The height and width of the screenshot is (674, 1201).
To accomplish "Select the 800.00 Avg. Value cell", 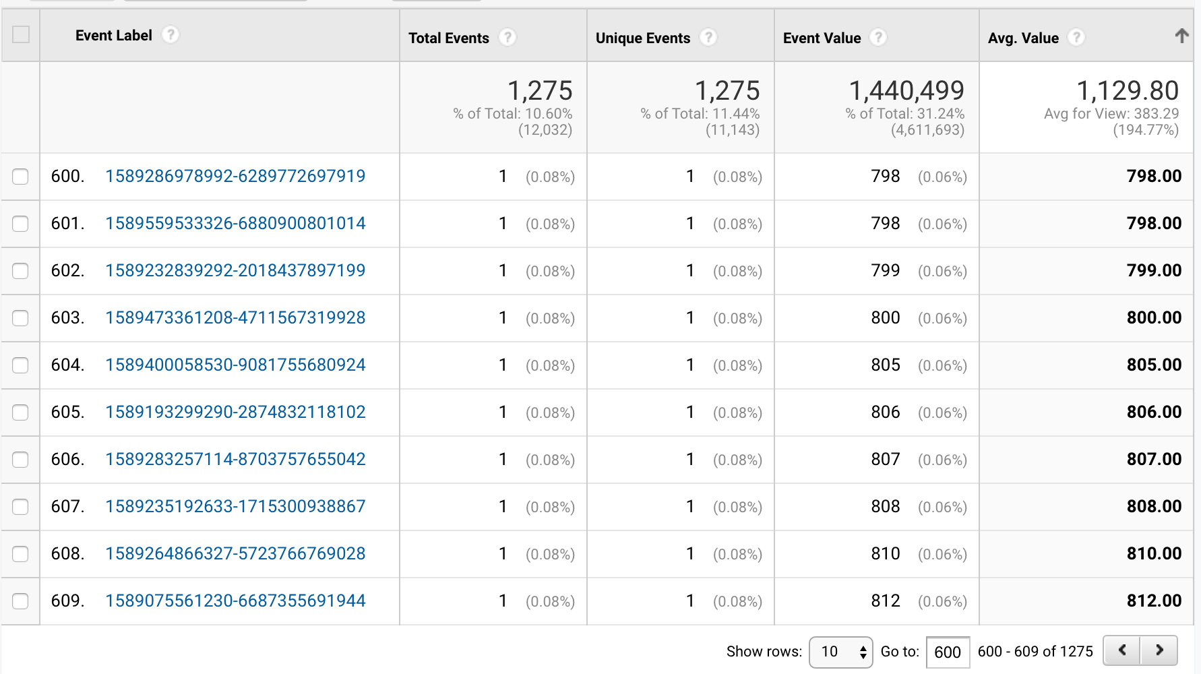I will 1154,317.
